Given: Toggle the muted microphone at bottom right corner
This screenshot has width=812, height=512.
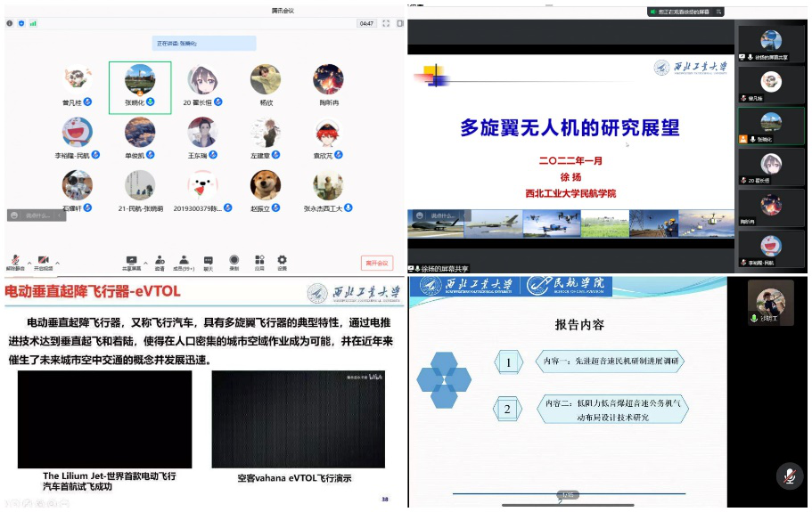Looking at the screenshot, I should [x=789, y=476].
